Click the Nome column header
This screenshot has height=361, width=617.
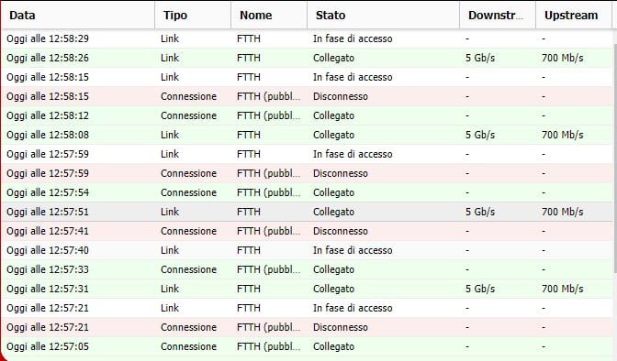269,15
